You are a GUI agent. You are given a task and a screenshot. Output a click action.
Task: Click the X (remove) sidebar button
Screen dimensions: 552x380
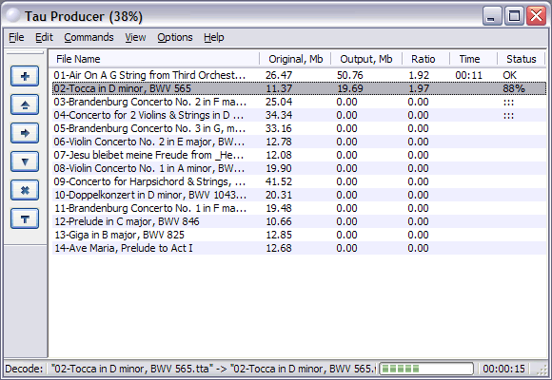(x=25, y=190)
